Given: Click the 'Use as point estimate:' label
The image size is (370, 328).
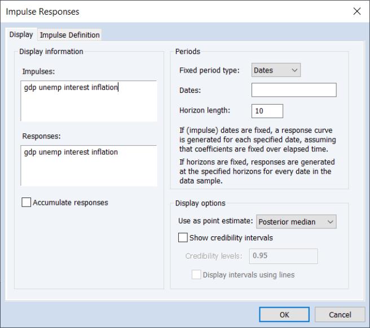Looking at the screenshot, I should tap(216, 222).
